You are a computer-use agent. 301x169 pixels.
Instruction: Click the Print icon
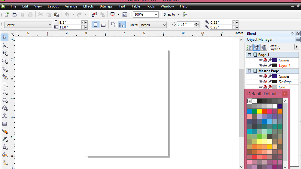(x=30, y=15)
